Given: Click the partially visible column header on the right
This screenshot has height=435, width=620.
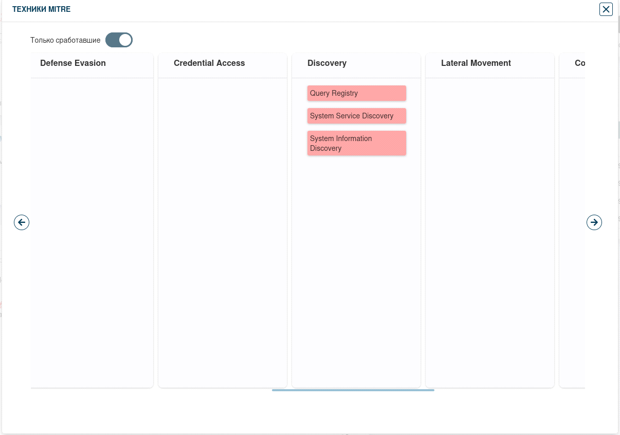Looking at the screenshot, I should (x=579, y=63).
